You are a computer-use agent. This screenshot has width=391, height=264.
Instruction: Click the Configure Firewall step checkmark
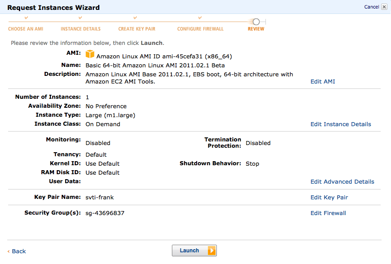click(x=200, y=18)
